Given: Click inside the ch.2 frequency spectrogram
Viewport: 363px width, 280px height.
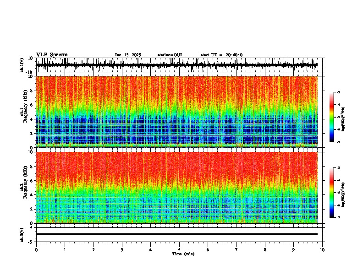Looking at the screenshot, I should pos(177,188).
